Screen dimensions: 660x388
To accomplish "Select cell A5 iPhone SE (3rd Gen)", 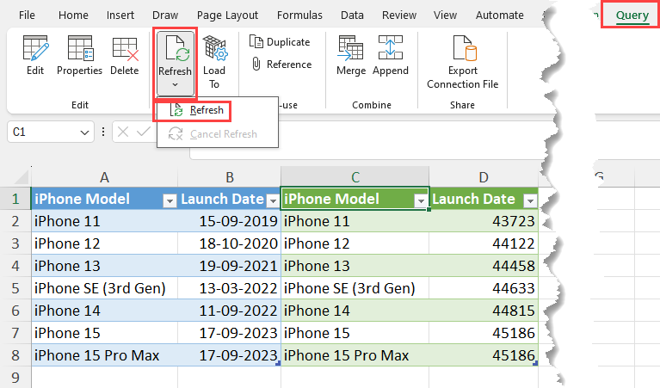I will point(104,288).
